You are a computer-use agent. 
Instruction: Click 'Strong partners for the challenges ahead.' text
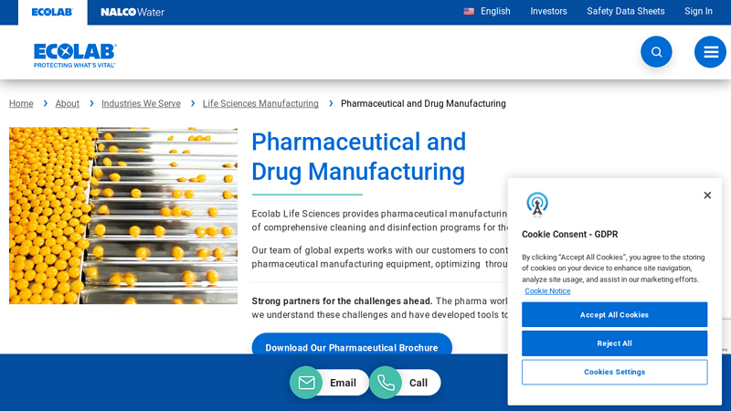pyautogui.click(x=342, y=301)
